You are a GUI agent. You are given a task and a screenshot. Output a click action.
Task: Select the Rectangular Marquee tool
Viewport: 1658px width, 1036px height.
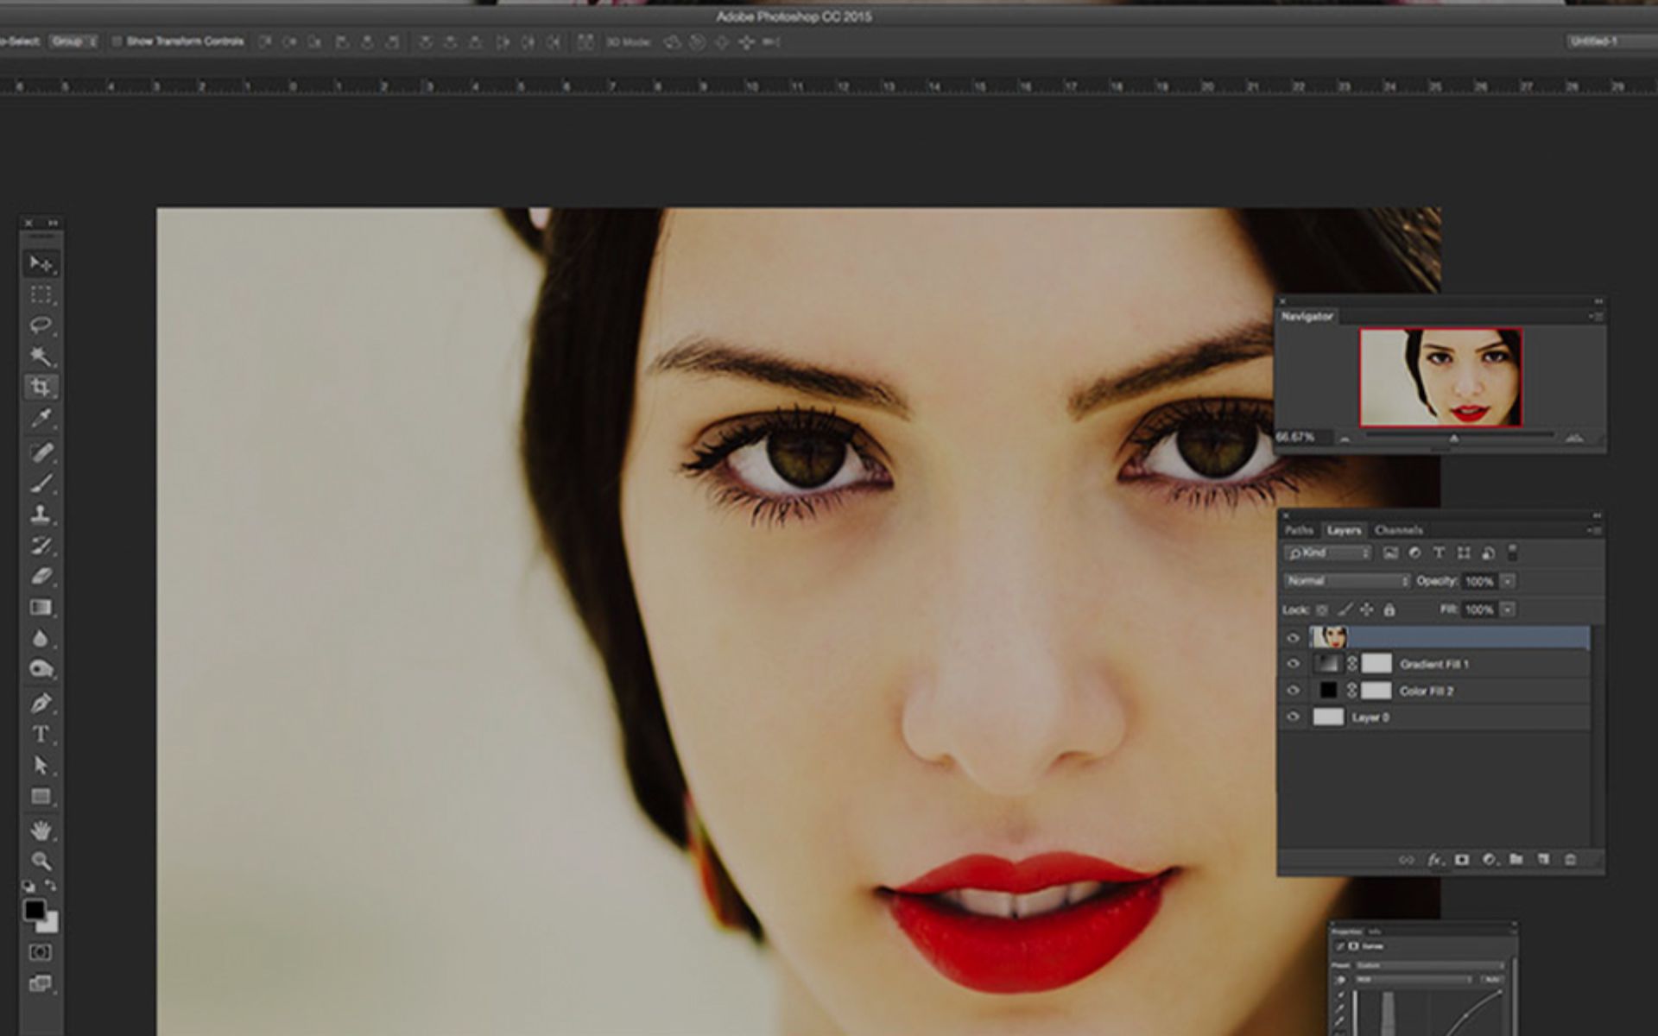pos(41,295)
